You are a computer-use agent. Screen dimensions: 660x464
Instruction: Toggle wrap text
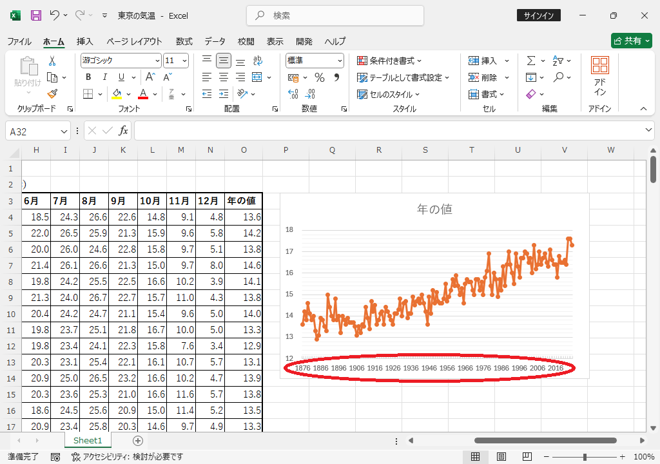tap(258, 61)
